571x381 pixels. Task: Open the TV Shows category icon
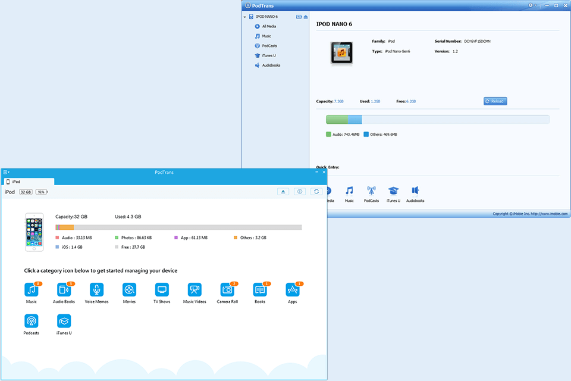pos(162,290)
